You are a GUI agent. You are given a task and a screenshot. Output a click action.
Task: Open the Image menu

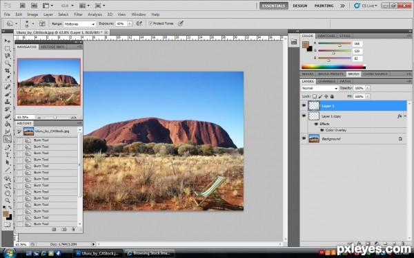(32, 14)
